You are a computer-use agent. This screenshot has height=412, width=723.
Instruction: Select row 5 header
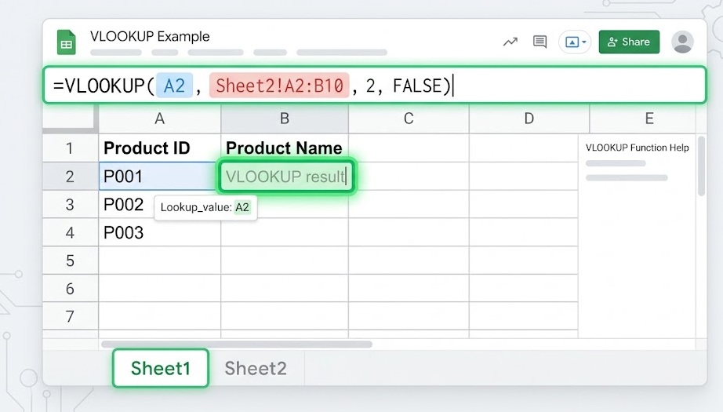pyautogui.click(x=70, y=261)
